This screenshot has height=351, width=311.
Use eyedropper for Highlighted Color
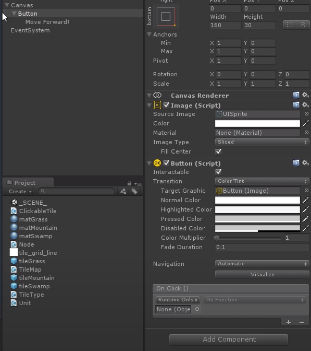(306, 209)
